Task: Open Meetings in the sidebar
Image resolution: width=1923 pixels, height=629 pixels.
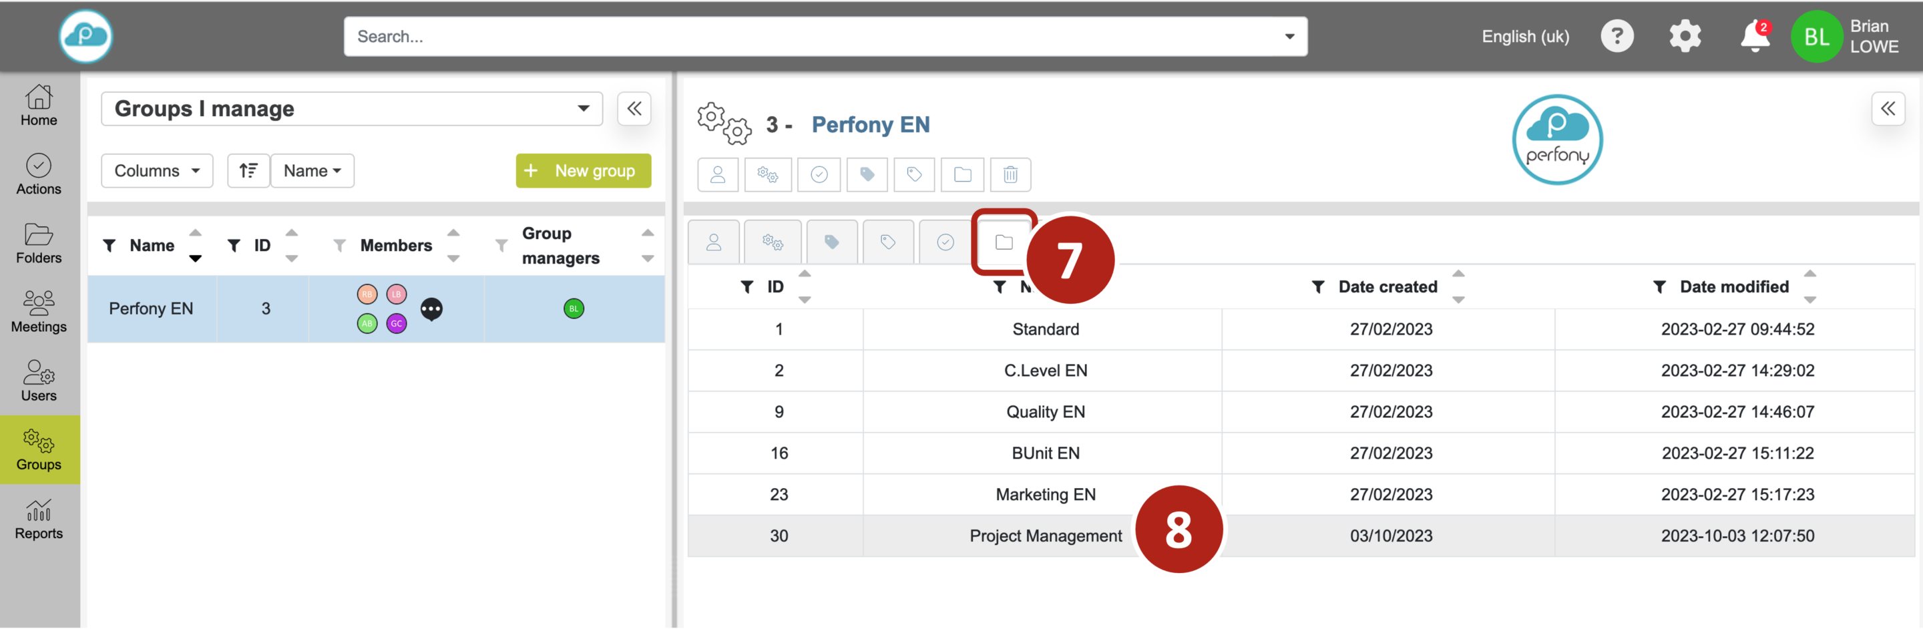Action: click(39, 311)
